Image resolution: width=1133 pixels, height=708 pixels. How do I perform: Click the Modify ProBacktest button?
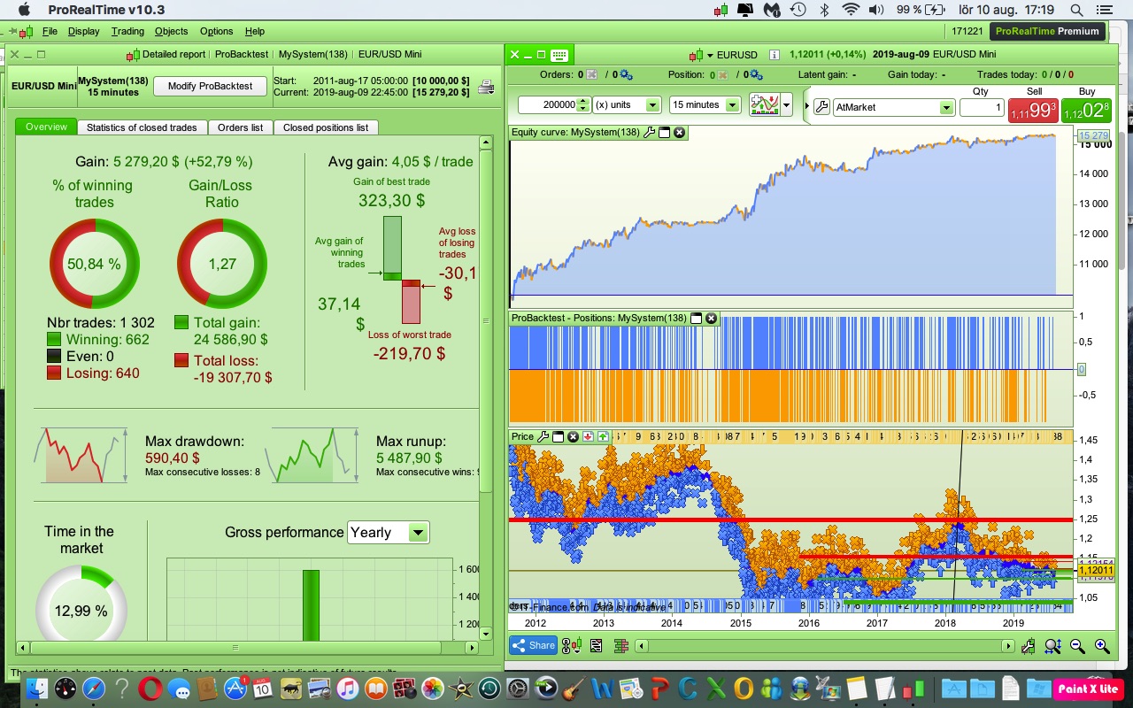coord(211,86)
